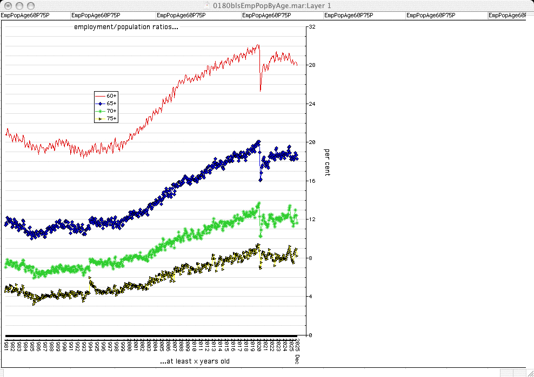Select the 0 tick label on the y-axis

pos(310,335)
